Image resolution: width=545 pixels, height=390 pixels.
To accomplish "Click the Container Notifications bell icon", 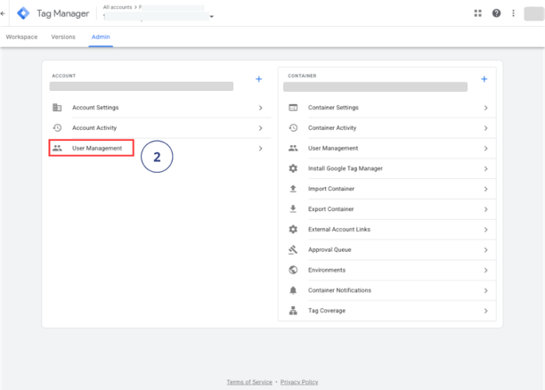I will 293,290.
